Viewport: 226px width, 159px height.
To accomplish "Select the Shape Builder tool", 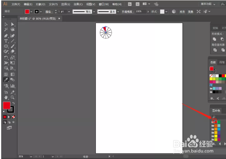I will 6,68.
